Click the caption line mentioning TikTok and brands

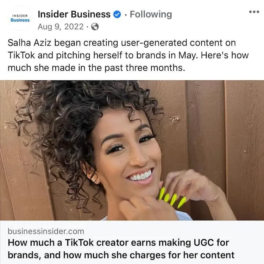point(128,55)
